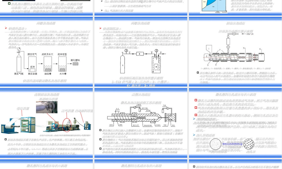Click the gas cylinder labeled 1 in pressure-release diagram
282x169 pixels.
pos(123,64)
